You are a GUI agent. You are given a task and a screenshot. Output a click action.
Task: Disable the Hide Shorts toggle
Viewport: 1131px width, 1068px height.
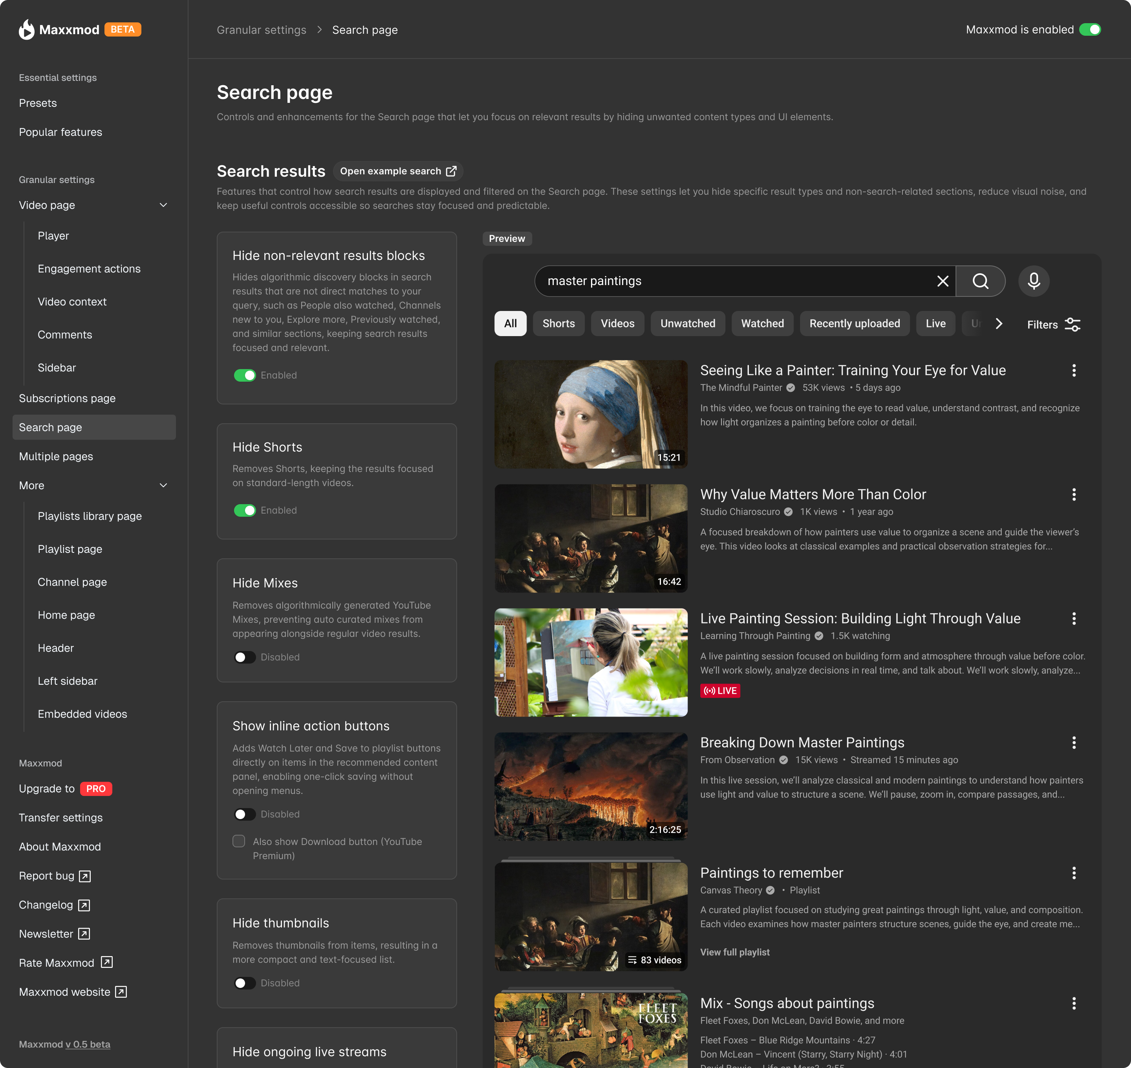[x=245, y=510]
